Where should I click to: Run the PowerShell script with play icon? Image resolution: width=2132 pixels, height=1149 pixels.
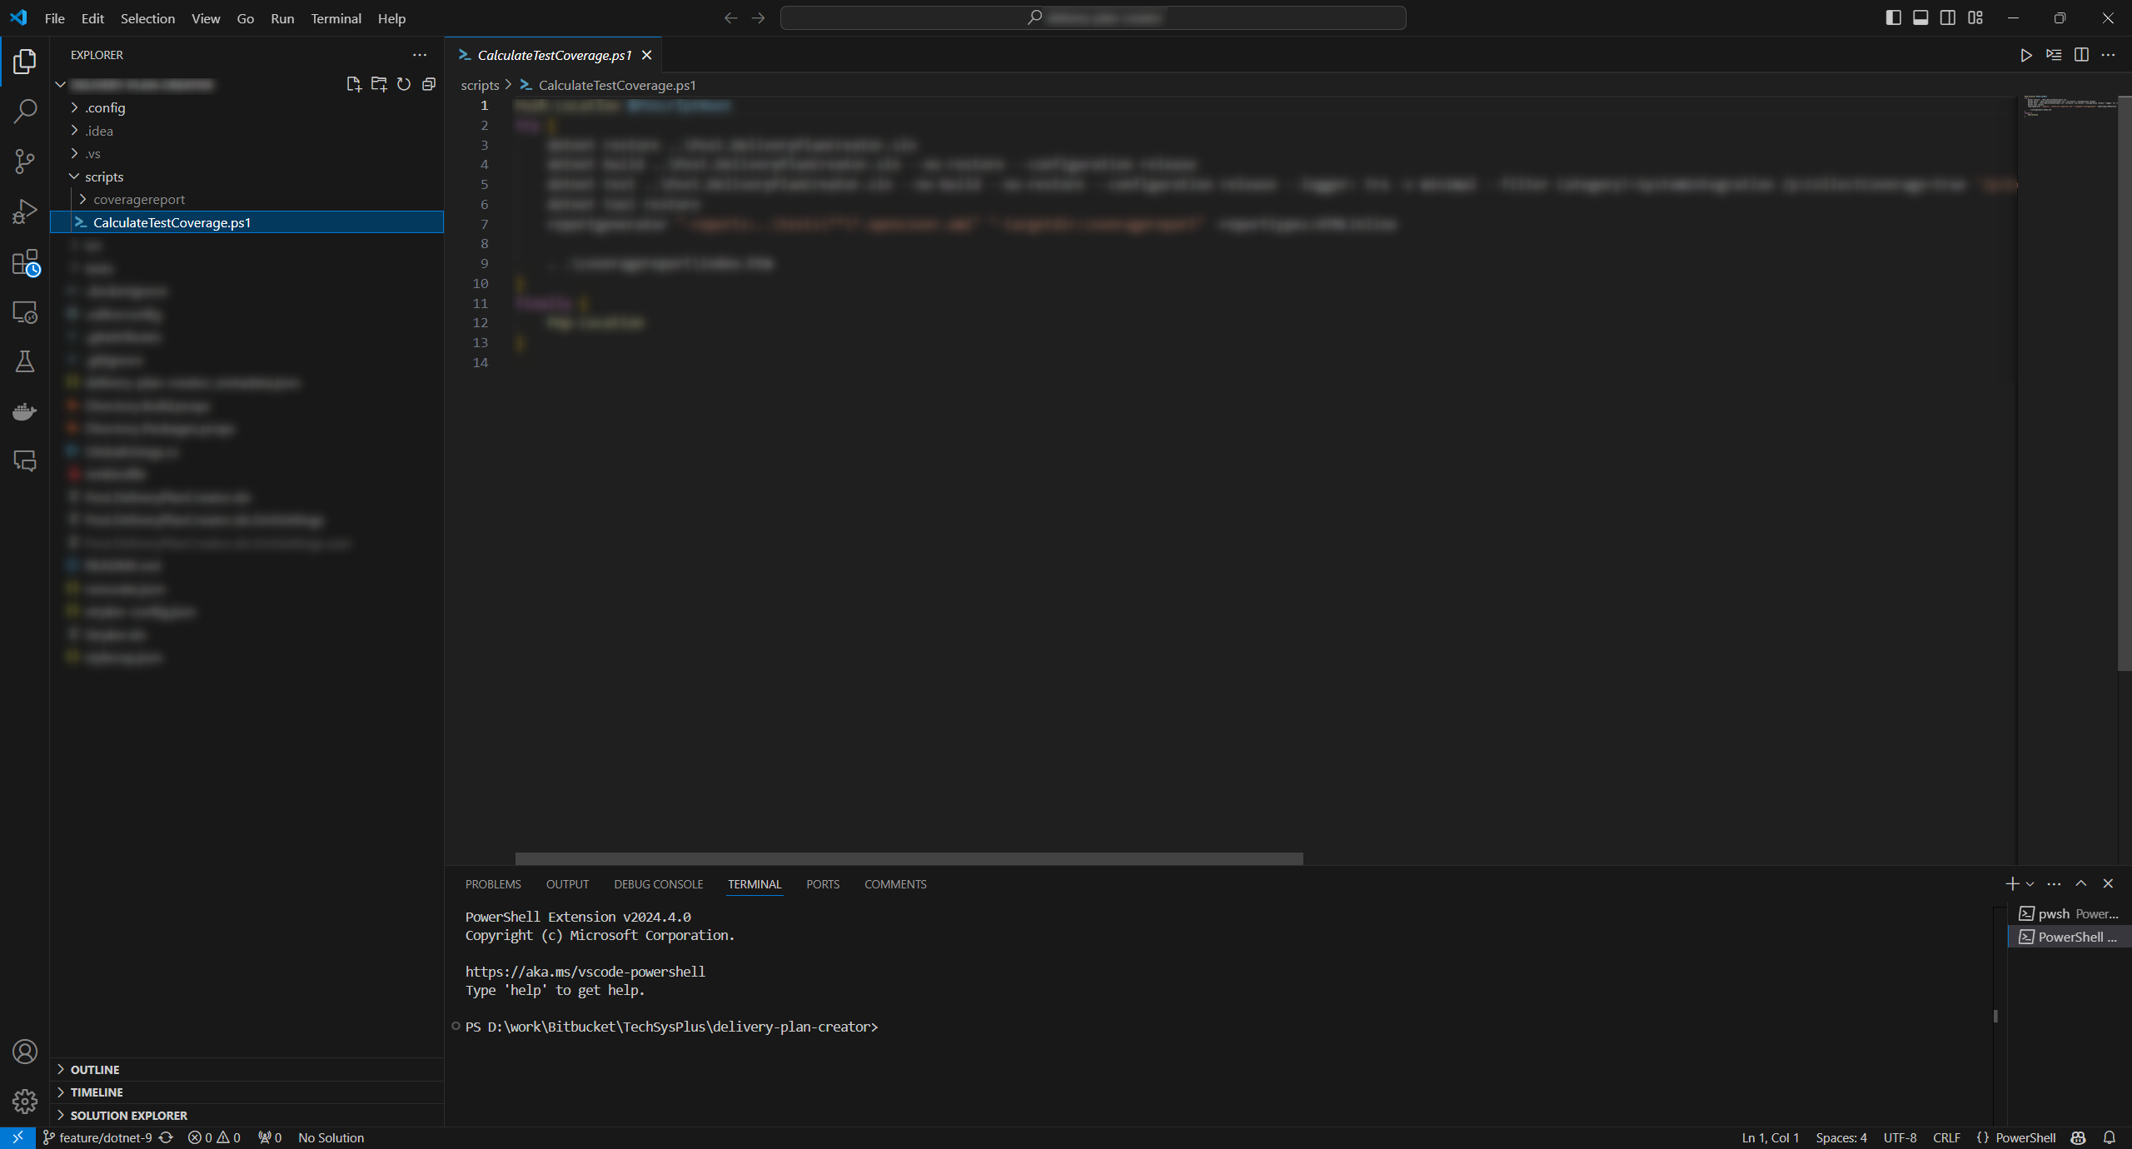click(2026, 55)
